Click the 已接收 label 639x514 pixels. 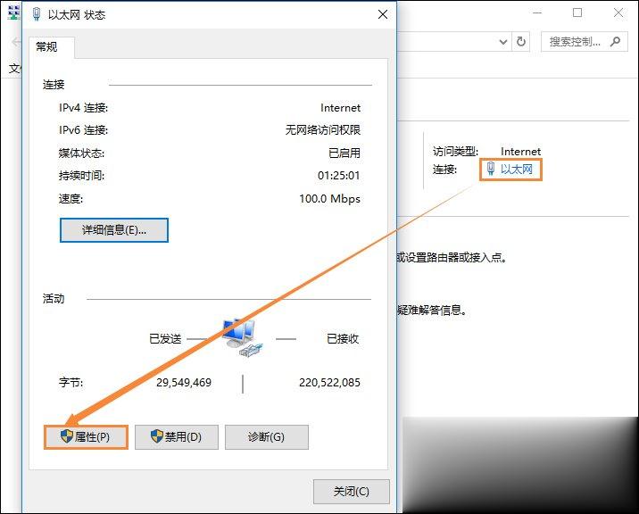tap(343, 339)
